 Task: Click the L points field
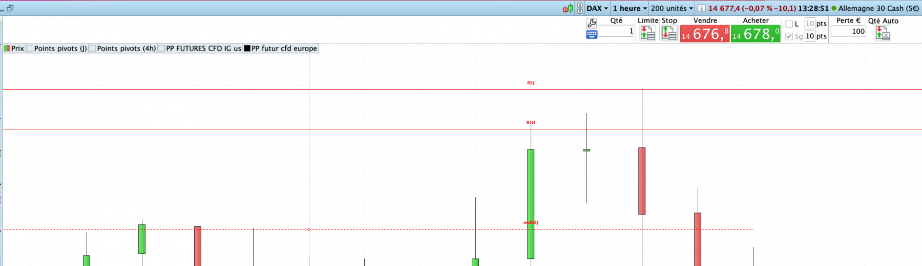pyautogui.click(x=810, y=23)
